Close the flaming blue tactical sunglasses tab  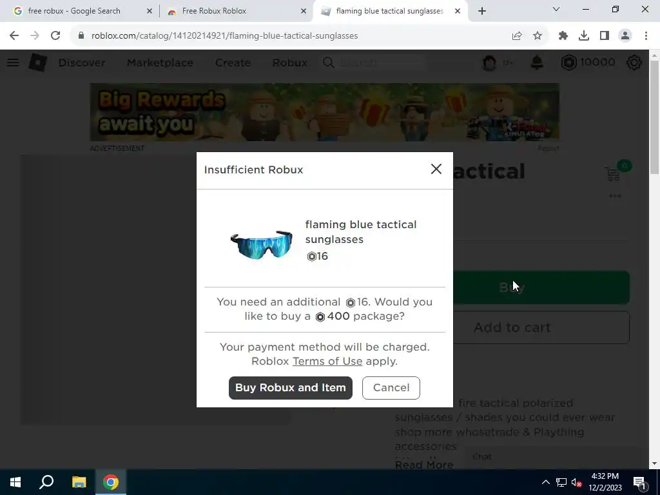pos(458,11)
